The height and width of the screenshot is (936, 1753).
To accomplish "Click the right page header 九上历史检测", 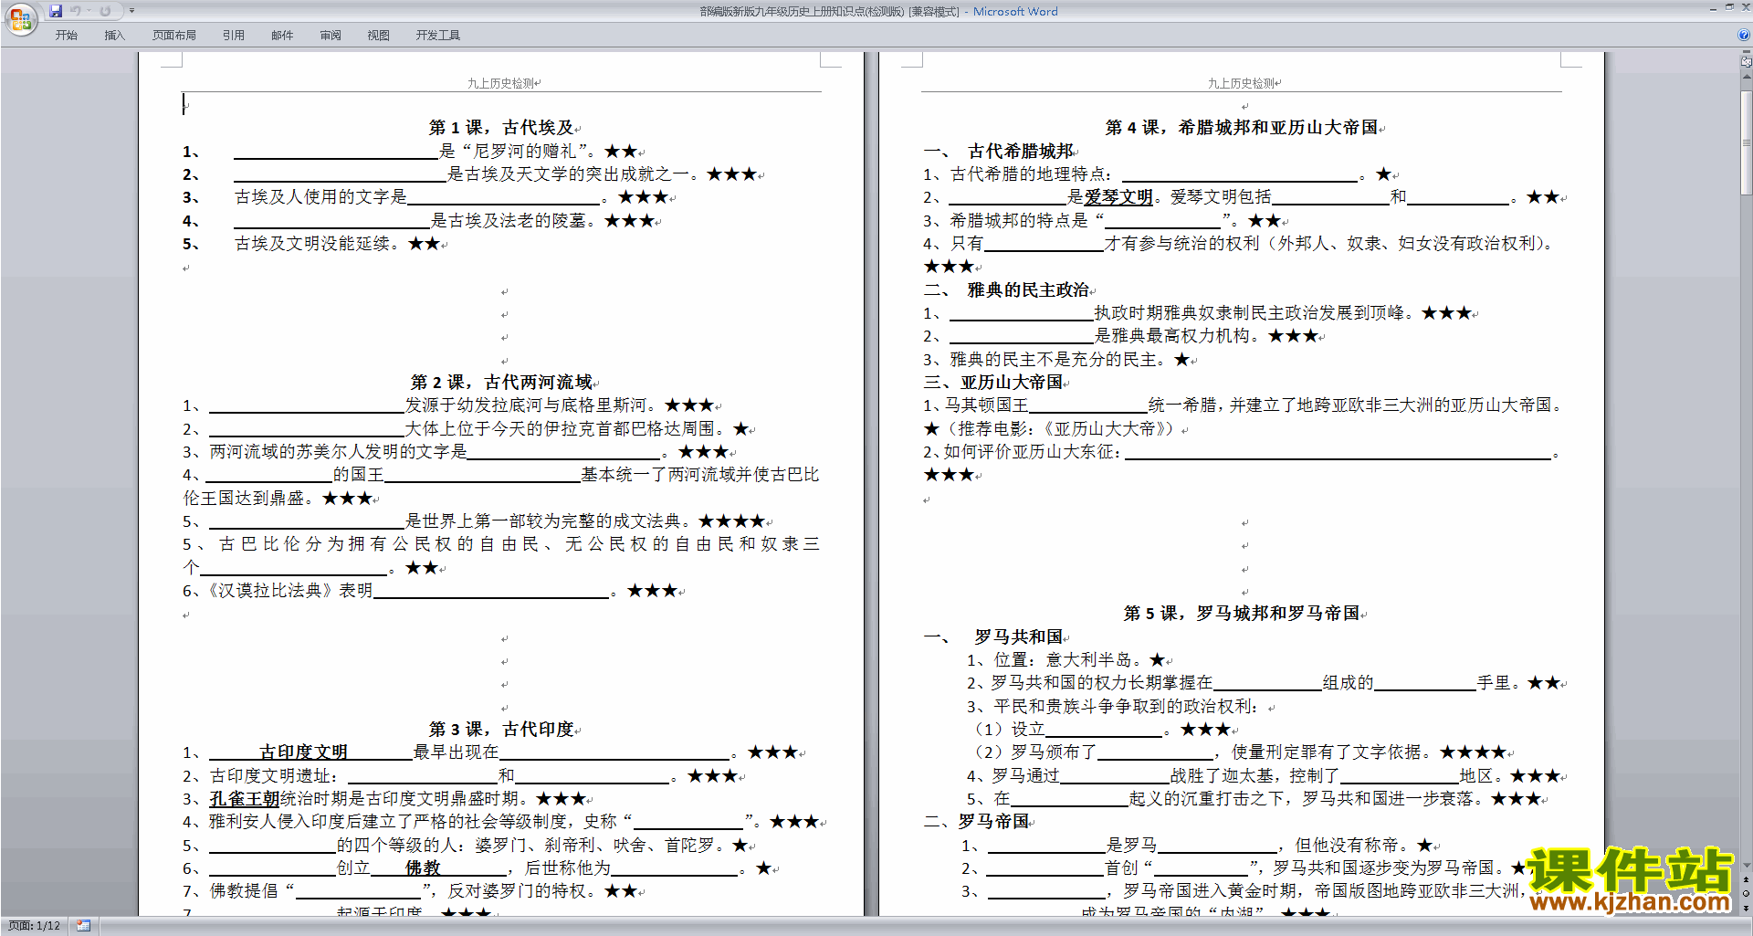I will click(x=1244, y=83).
